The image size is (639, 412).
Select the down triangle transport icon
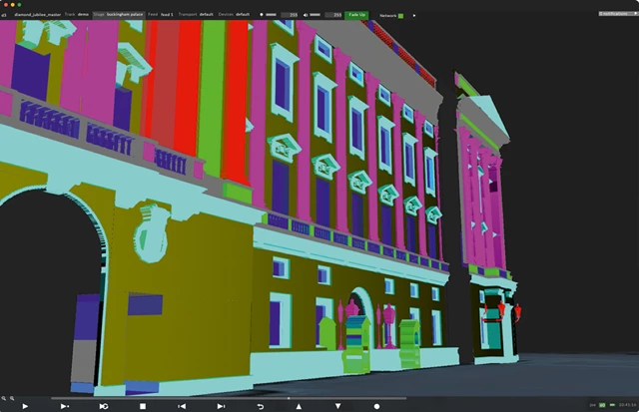(x=337, y=406)
